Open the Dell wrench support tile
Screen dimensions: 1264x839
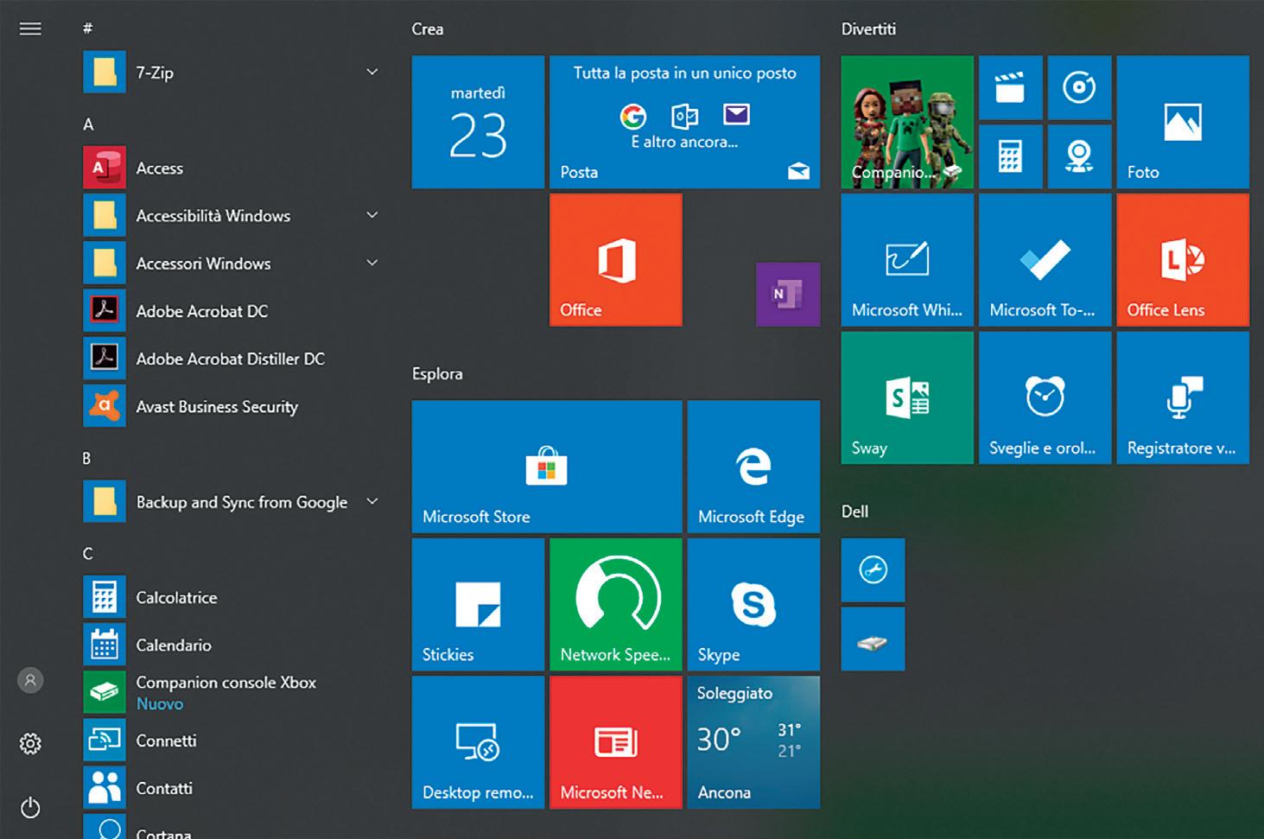(x=873, y=569)
